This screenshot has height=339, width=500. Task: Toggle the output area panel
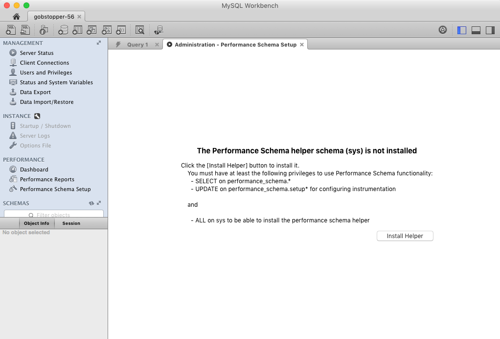(x=476, y=29)
